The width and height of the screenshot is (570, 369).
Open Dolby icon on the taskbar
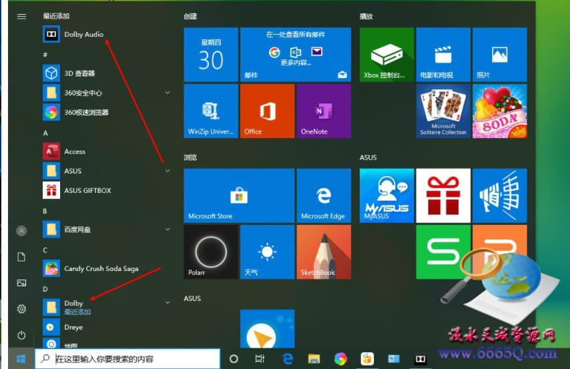420,359
